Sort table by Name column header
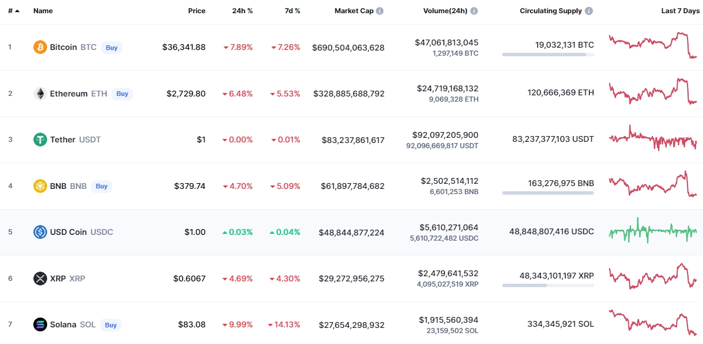This screenshot has height=344, width=703. coord(43,11)
